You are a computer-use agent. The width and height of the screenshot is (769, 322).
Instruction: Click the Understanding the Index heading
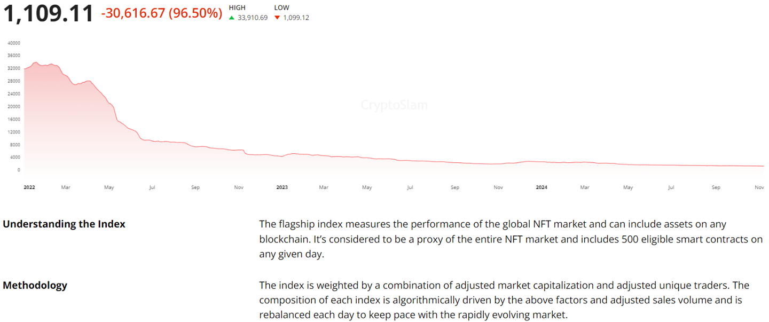click(64, 224)
